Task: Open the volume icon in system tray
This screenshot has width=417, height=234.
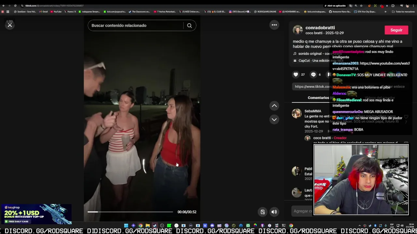Action: pyautogui.click(x=402, y=226)
